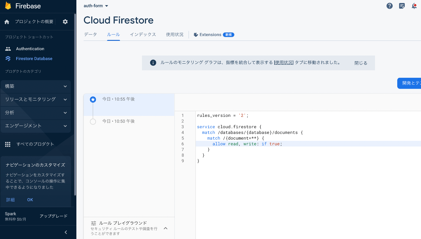This screenshot has width=421, height=239.
Task: Open the auth-form project dropdown
Action: 96,6
